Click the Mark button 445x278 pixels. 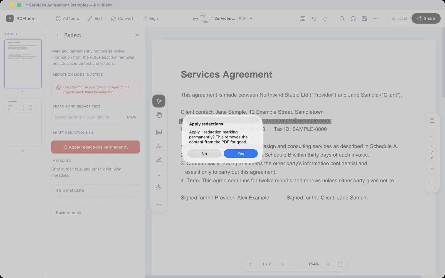[x=132, y=117]
